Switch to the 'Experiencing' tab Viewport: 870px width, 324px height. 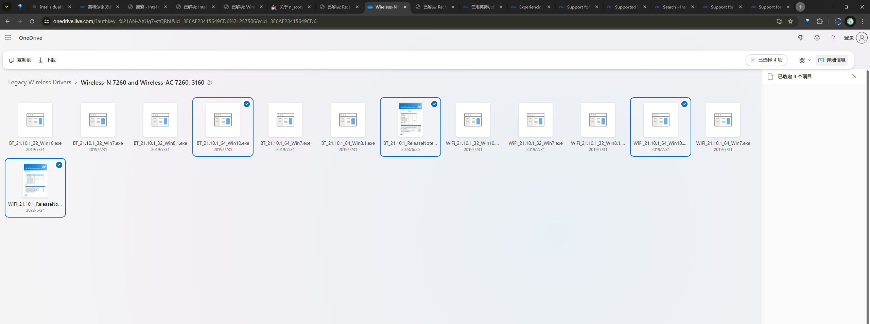coord(531,7)
